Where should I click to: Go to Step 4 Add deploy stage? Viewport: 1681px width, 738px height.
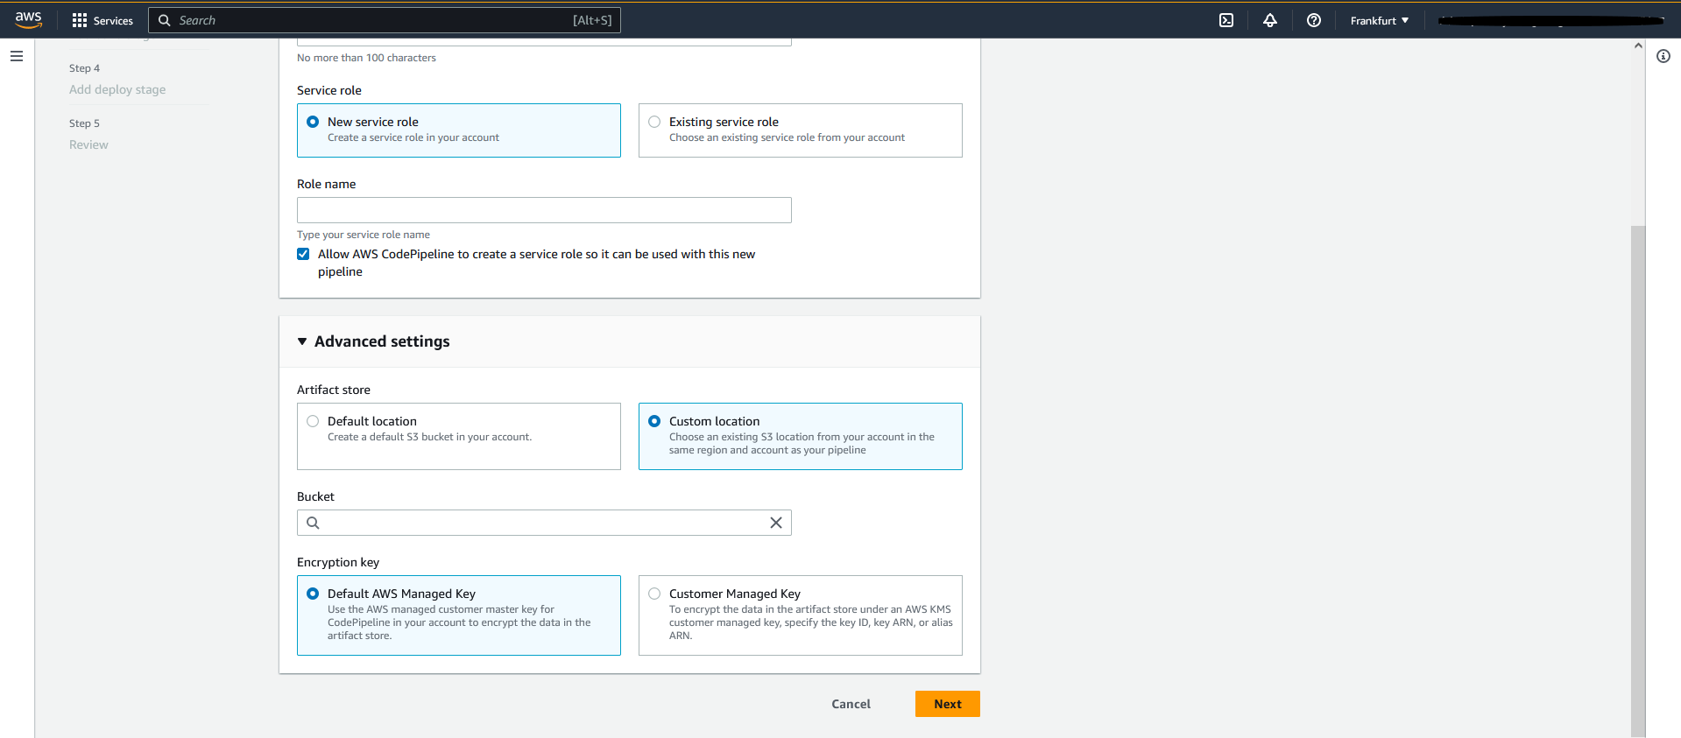coord(117,89)
